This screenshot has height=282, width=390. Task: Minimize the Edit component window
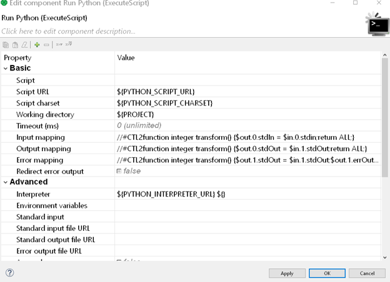click(332, 2)
